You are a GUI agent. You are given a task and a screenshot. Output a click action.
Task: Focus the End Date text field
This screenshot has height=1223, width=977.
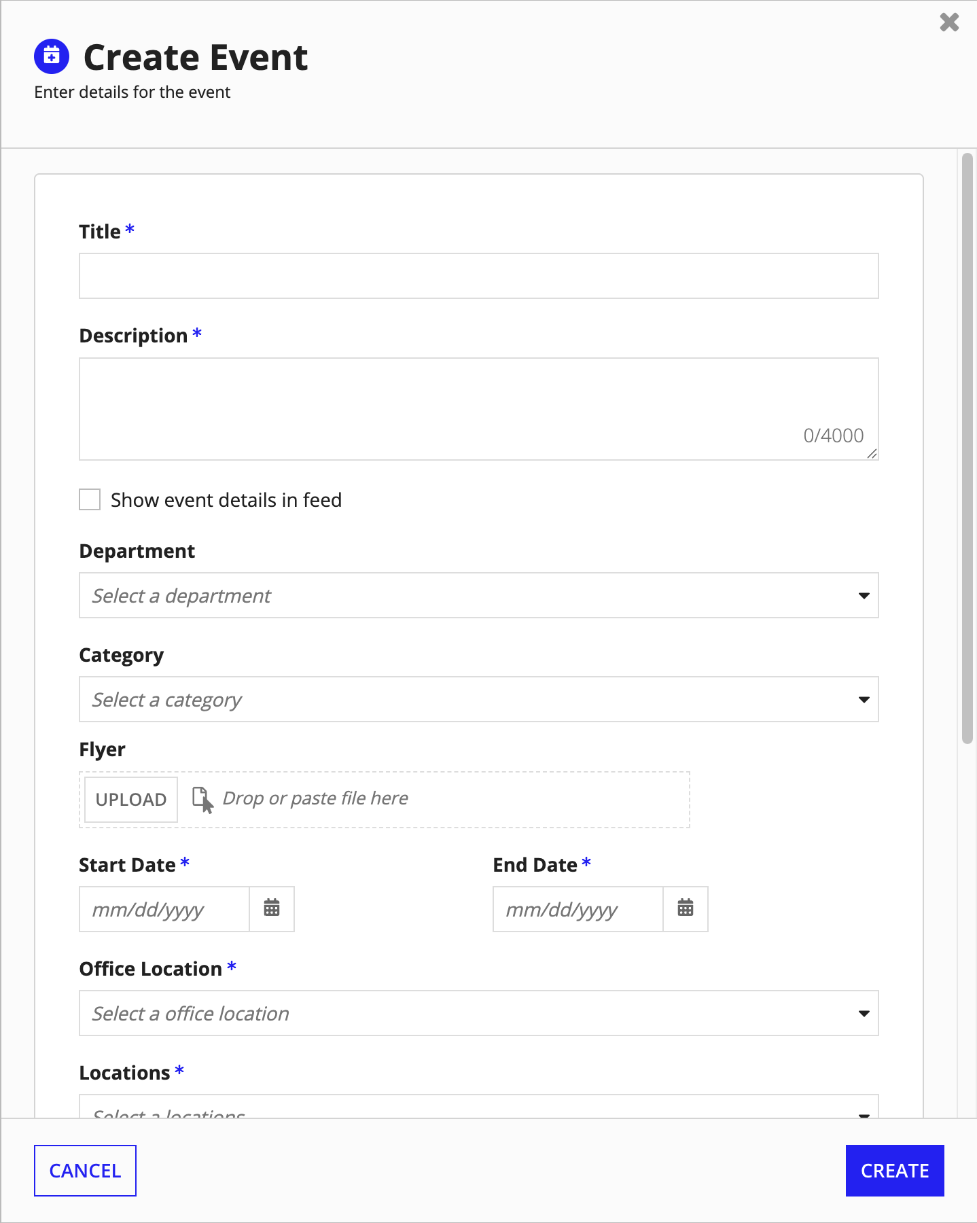tap(578, 909)
